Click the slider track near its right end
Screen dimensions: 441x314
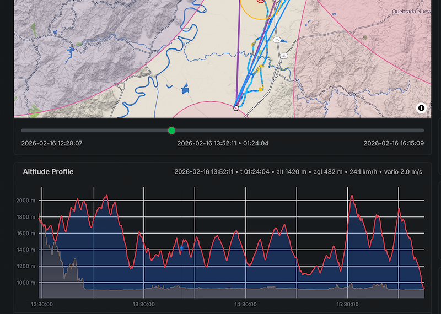click(408, 131)
